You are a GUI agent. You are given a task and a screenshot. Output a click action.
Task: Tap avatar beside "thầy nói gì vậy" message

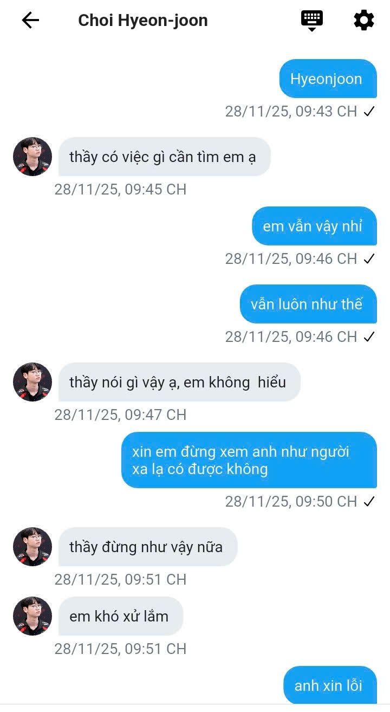click(32, 382)
